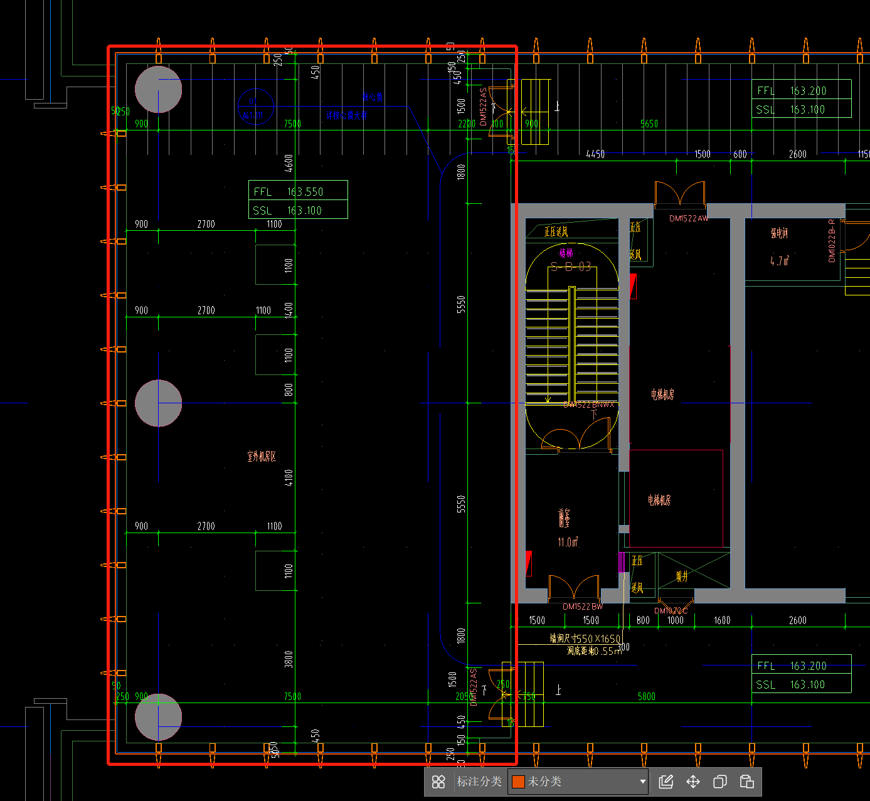Click the 4450 dimension text
The width and height of the screenshot is (870, 801).
tap(595, 154)
